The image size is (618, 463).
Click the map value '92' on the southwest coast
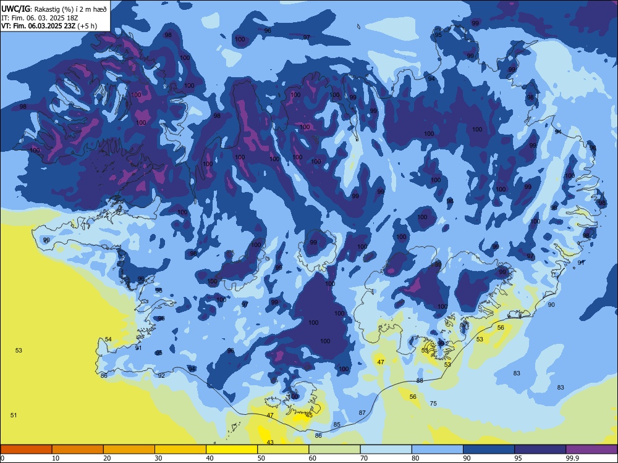point(161,375)
